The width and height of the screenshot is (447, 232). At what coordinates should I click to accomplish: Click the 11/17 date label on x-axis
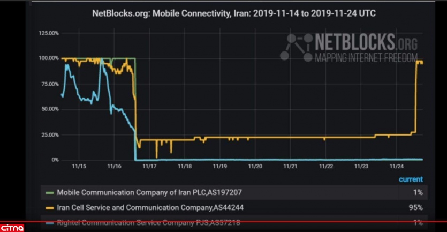point(149,167)
